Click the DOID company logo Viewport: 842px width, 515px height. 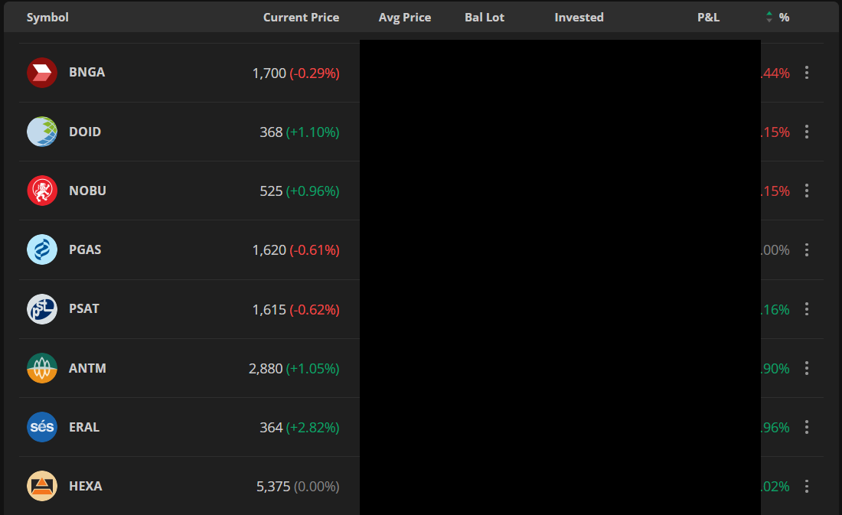click(42, 132)
